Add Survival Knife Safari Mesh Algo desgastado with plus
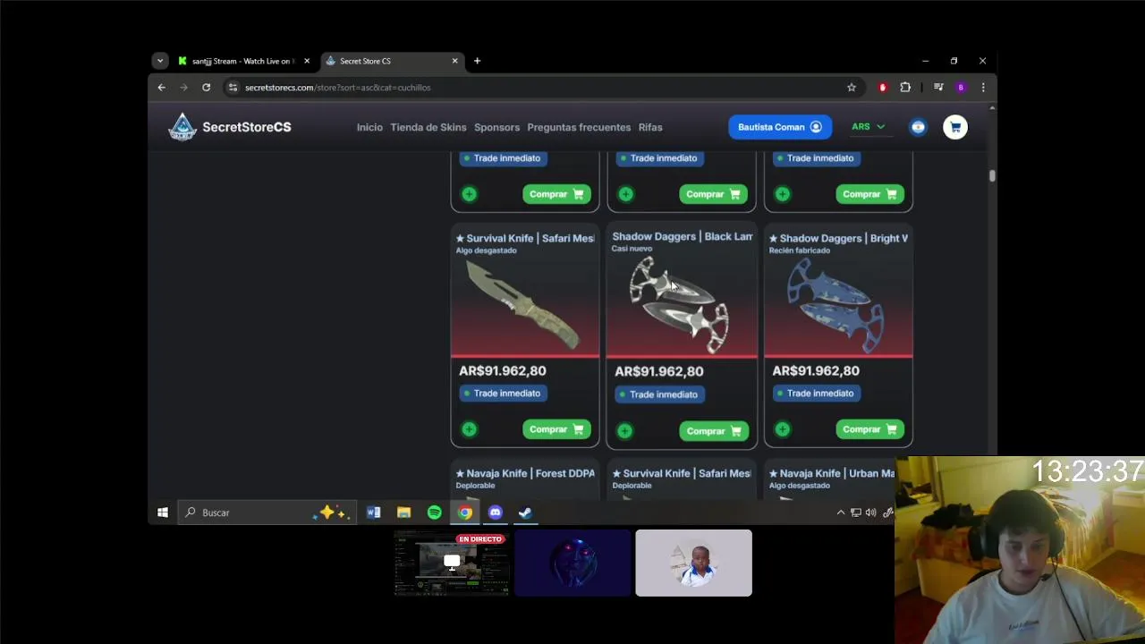This screenshot has width=1145, height=644. coord(470,429)
